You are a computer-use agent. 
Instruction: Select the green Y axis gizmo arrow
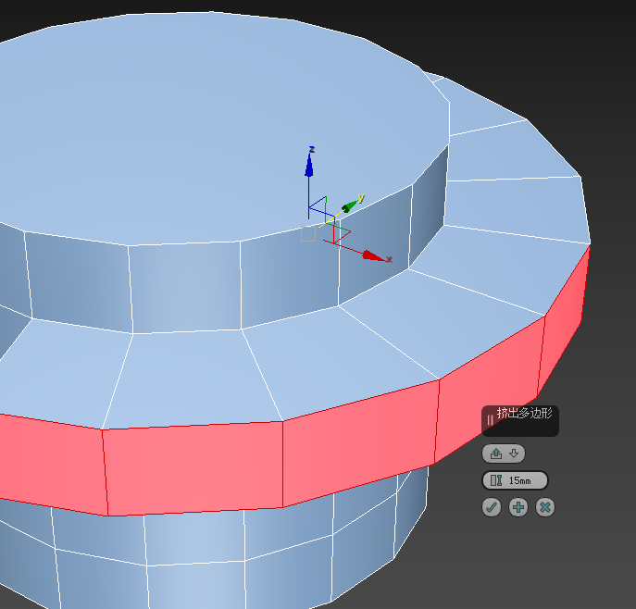[350, 205]
